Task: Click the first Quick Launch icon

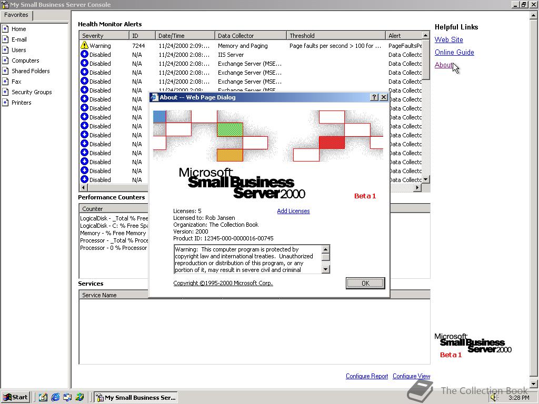Action: [43, 398]
